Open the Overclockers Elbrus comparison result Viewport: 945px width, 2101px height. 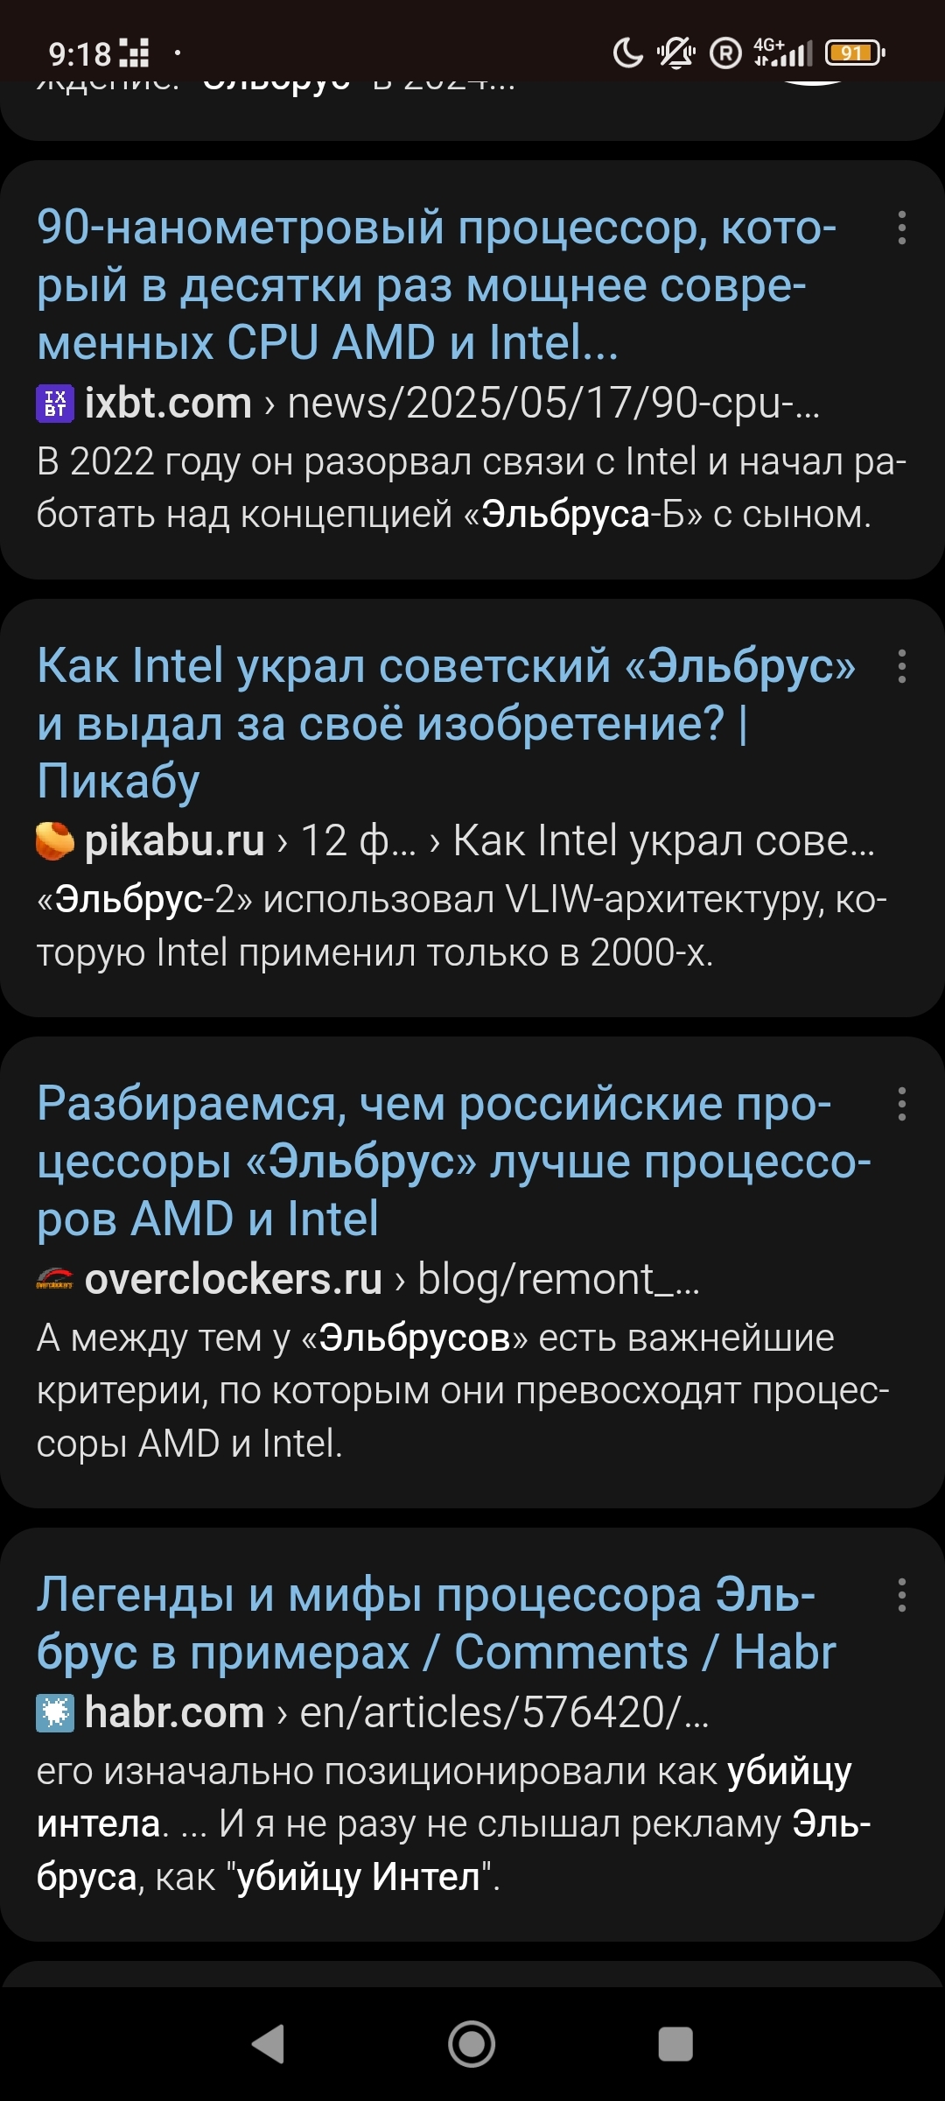(x=453, y=1161)
